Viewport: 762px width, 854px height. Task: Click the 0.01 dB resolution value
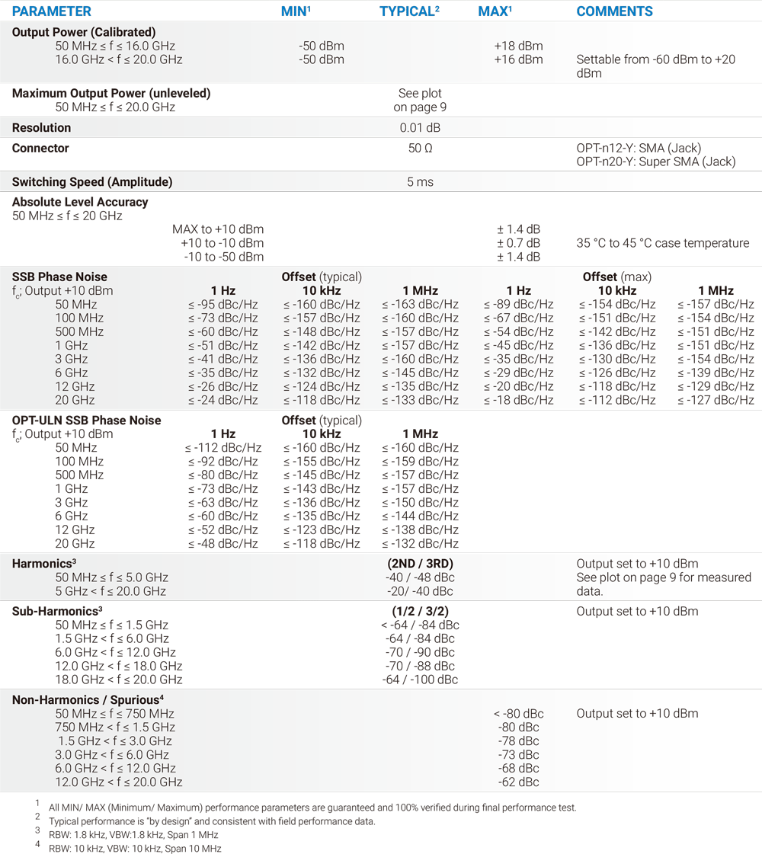420,128
